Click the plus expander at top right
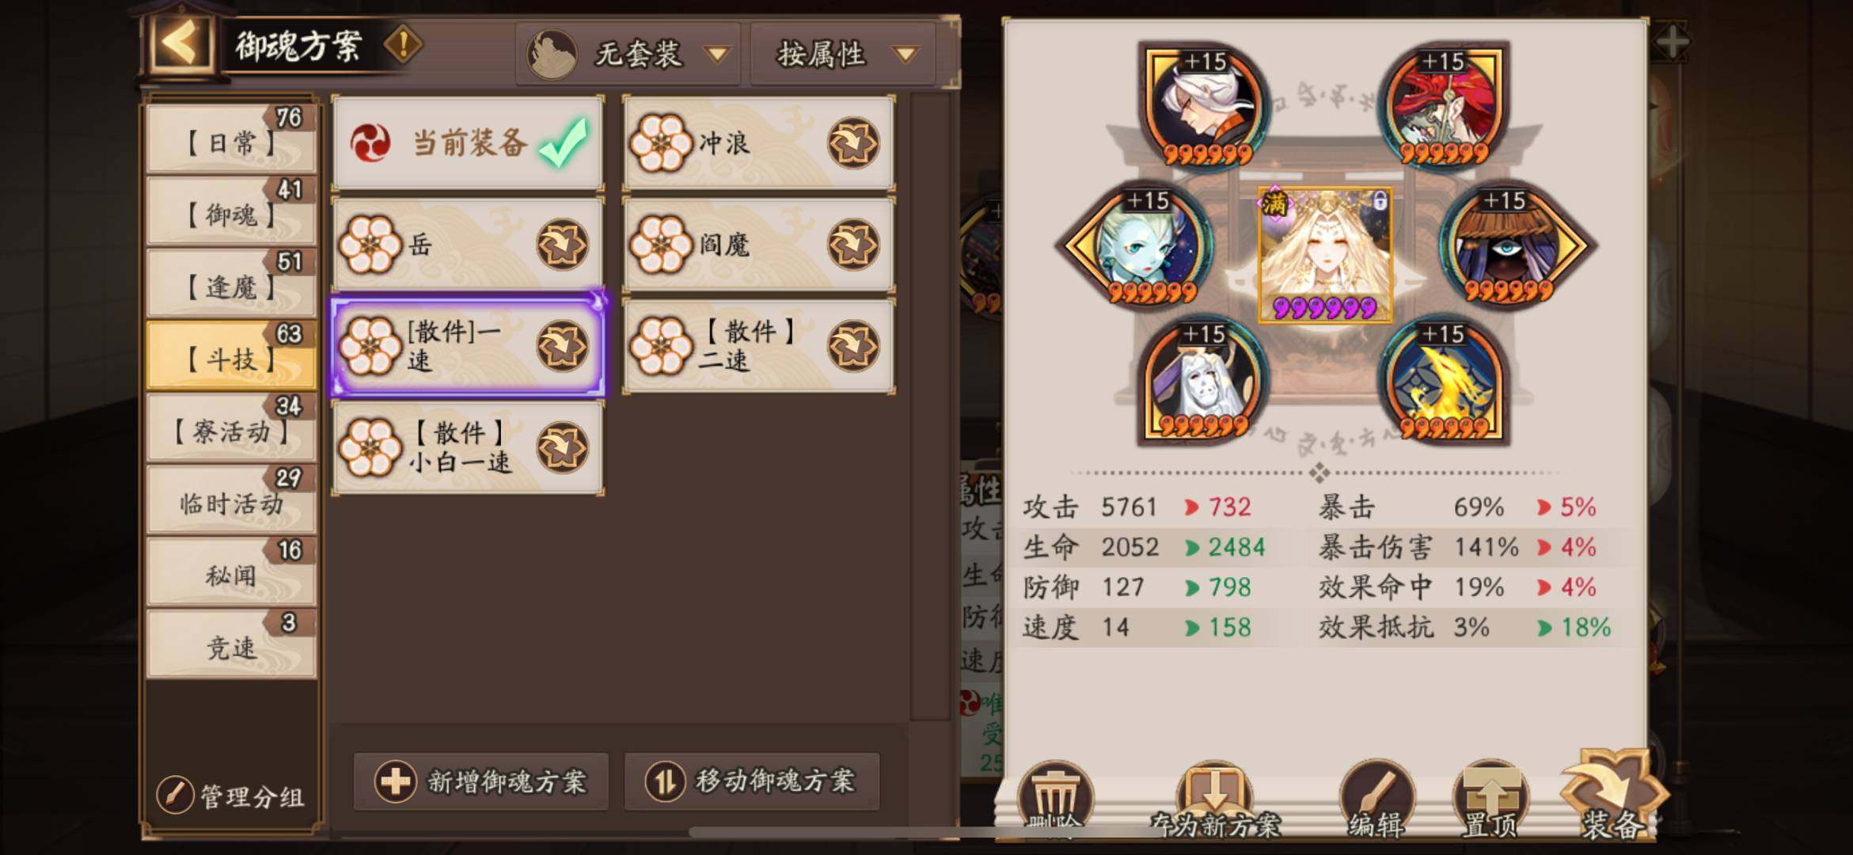Viewport: 1853px width, 855px height. click(1672, 42)
